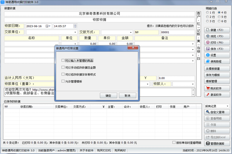This screenshot has height=154, width=232.
Task: Click 导出到Excel export button
Action: [x=217, y=137]
